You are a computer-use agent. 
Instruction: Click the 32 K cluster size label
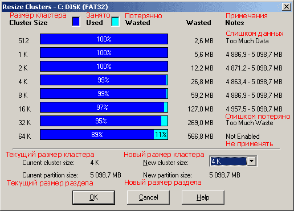pos(24,123)
